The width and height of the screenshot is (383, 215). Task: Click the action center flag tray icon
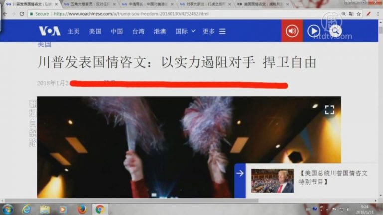(x=334, y=209)
